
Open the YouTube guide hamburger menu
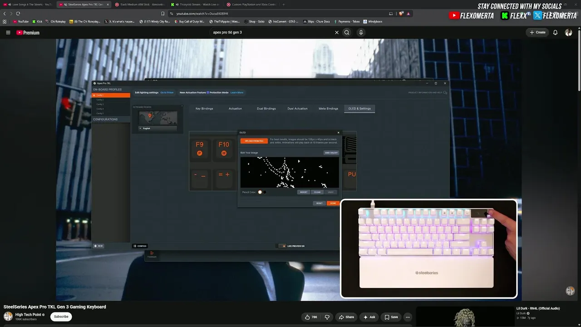click(x=8, y=33)
